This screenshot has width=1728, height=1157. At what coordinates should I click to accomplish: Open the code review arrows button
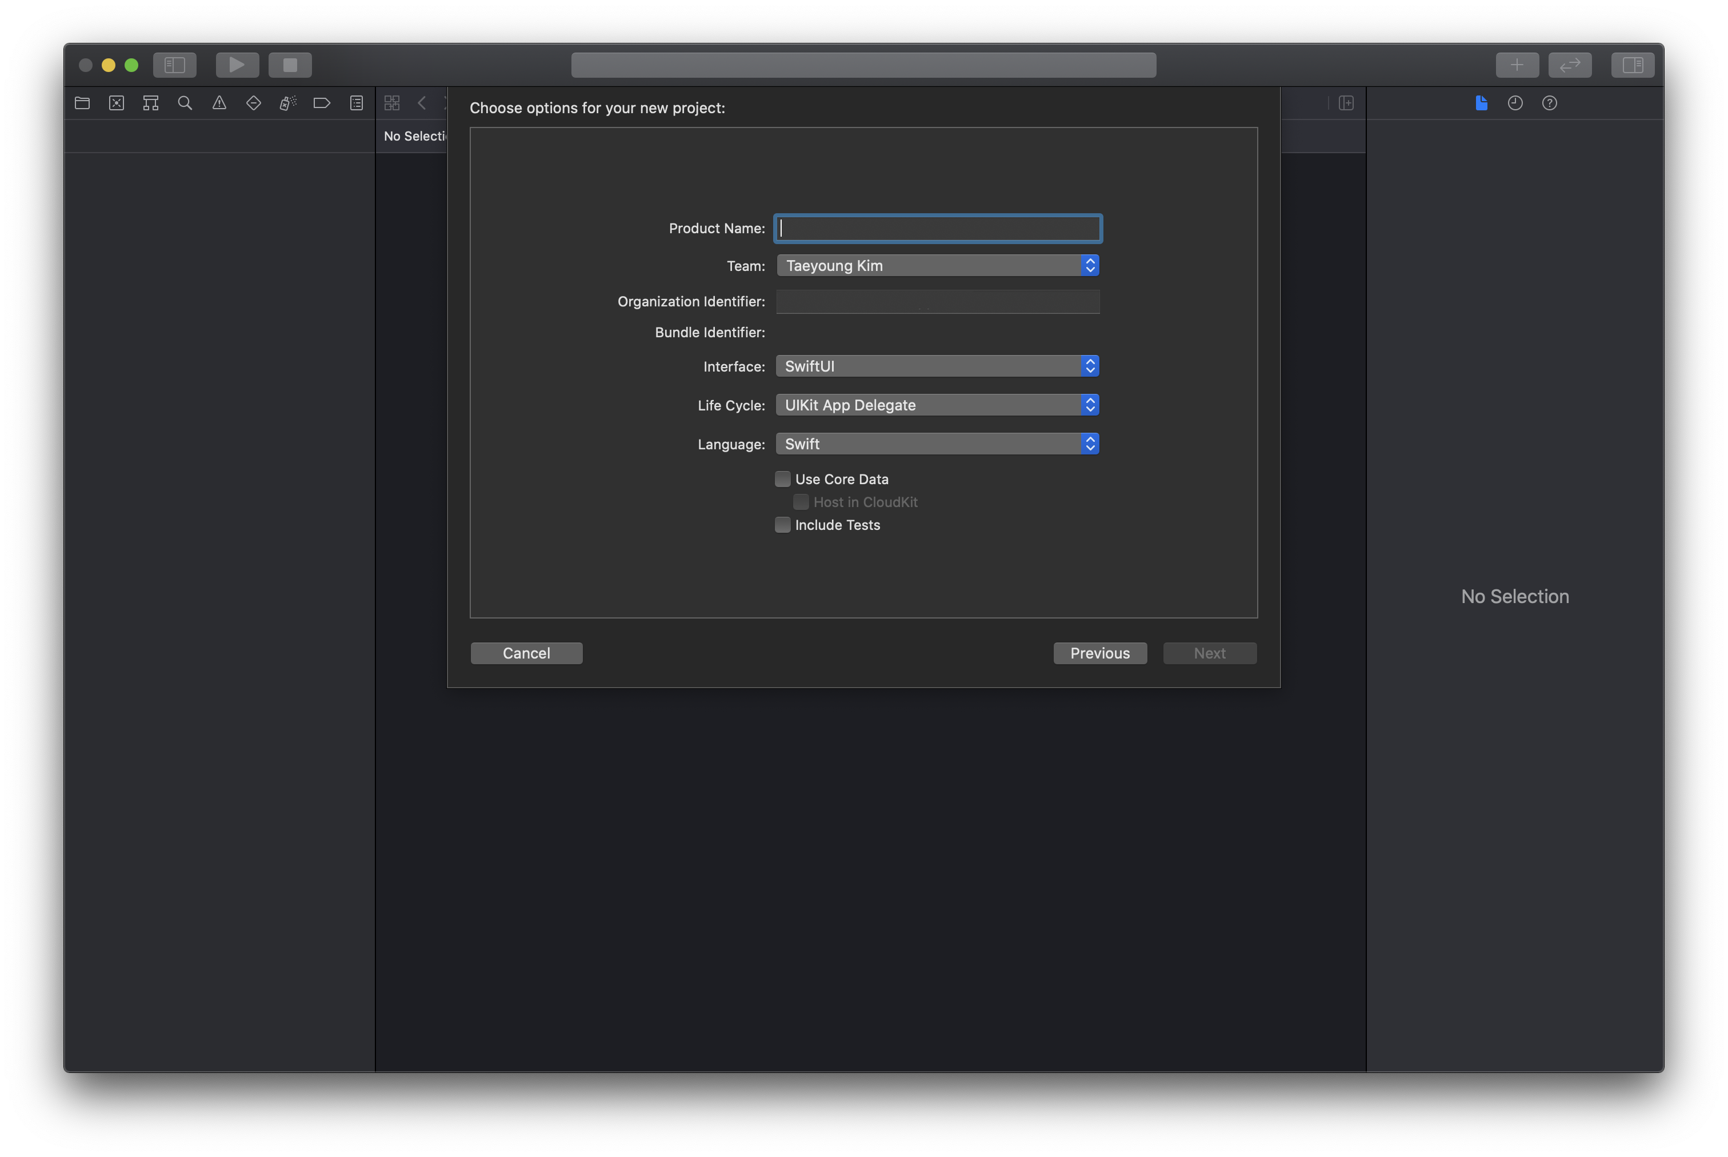pos(1570,65)
